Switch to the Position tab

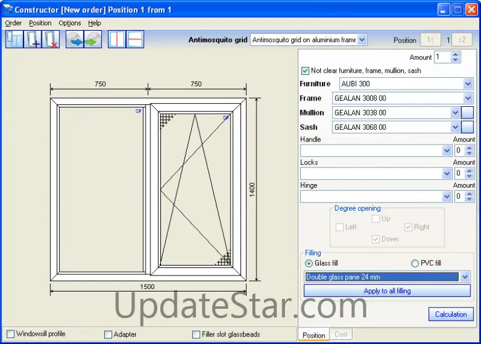pos(314,335)
